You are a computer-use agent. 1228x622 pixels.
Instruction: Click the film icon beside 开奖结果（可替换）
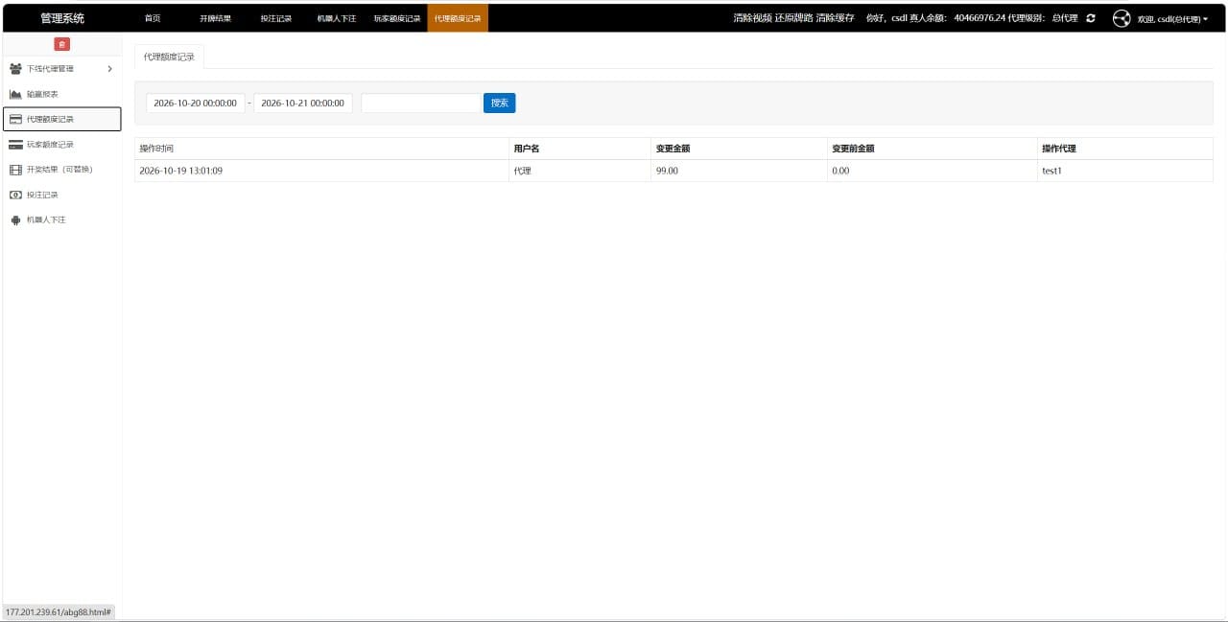[x=15, y=170]
